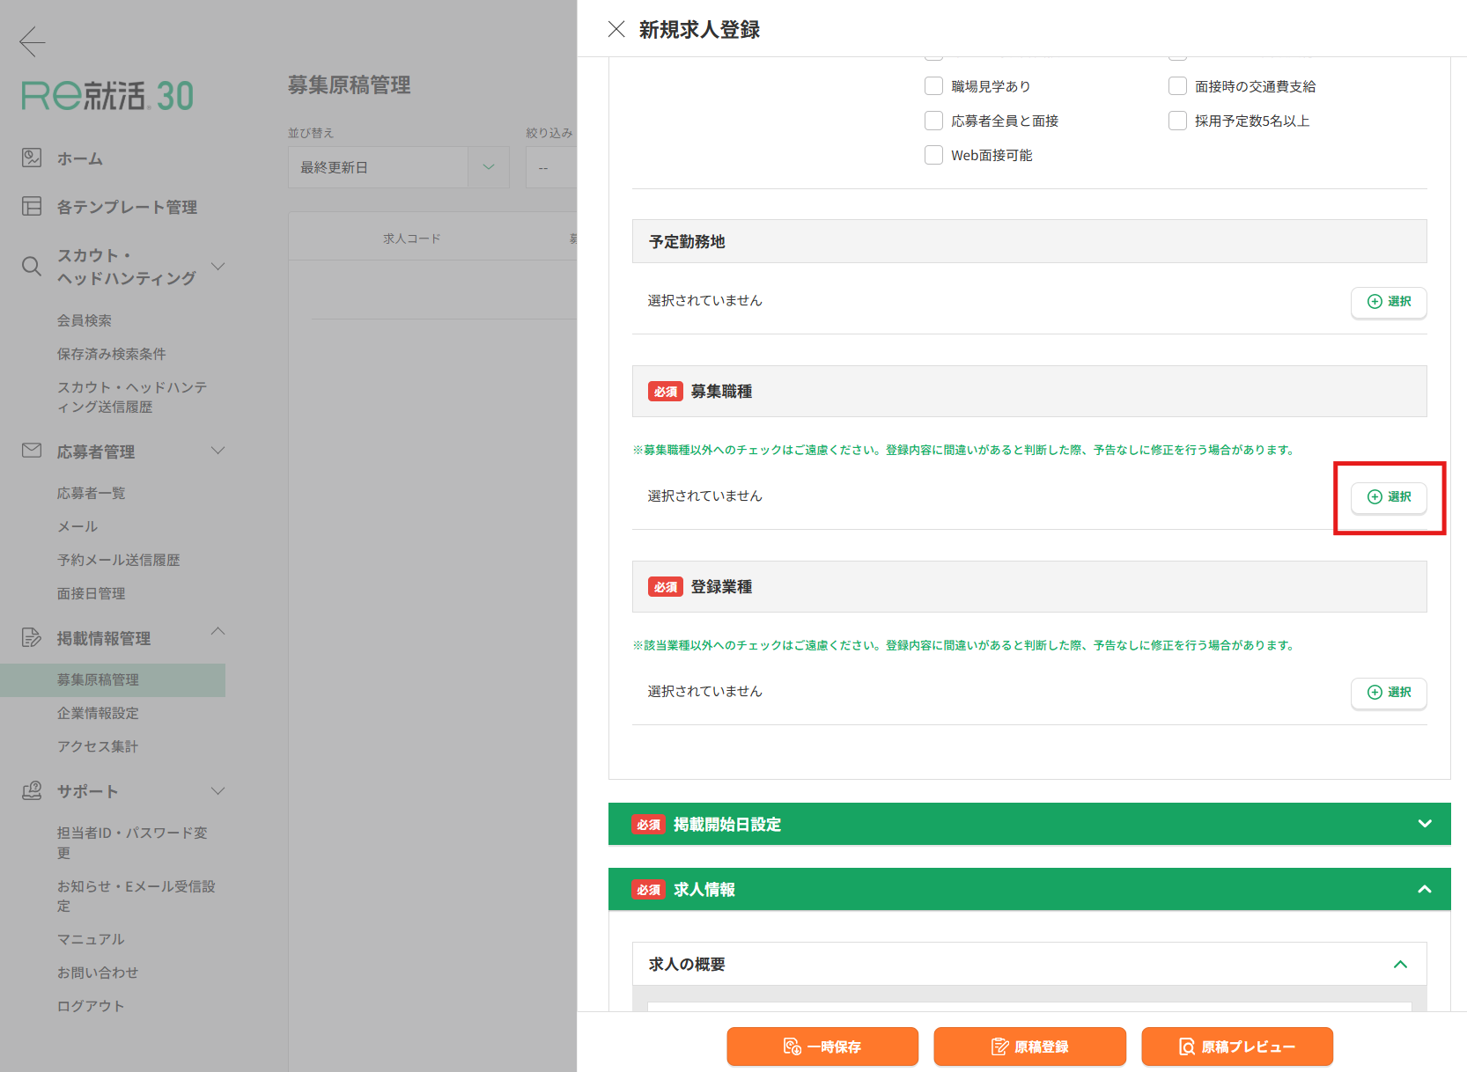The width and height of the screenshot is (1467, 1072).
Task: Click the 求人コード column header
Action: tap(411, 239)
